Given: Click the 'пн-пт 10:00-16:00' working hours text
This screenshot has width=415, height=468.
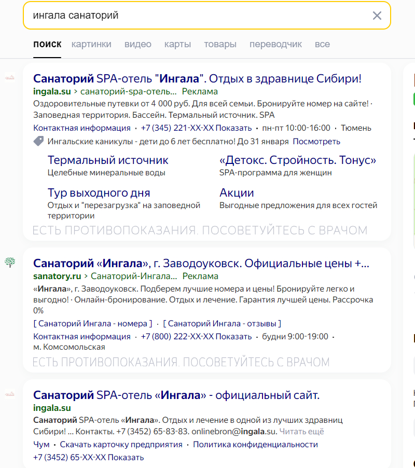Looking at the screenshot, I should 296,128.
